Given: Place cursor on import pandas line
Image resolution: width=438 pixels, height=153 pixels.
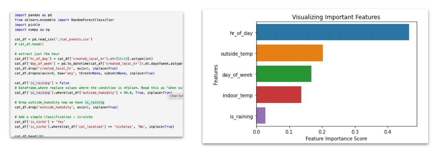Looking at the screenshot, I should click(33, 15).
